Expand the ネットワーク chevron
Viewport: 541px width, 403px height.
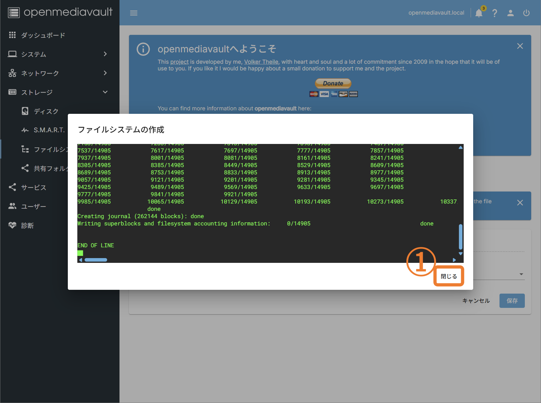pos(105,73)
